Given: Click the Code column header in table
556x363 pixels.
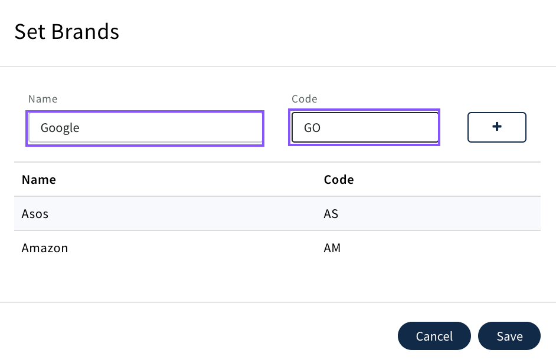Looking at the screenshot, I should 339,180.
